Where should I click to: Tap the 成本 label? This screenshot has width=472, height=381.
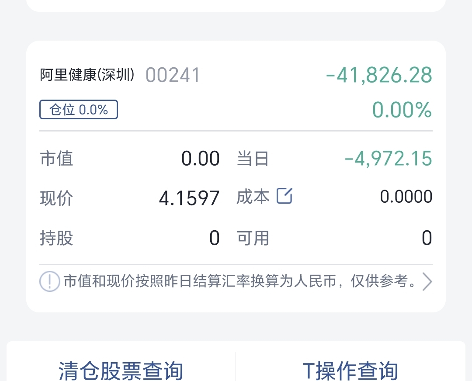(253, 197)
